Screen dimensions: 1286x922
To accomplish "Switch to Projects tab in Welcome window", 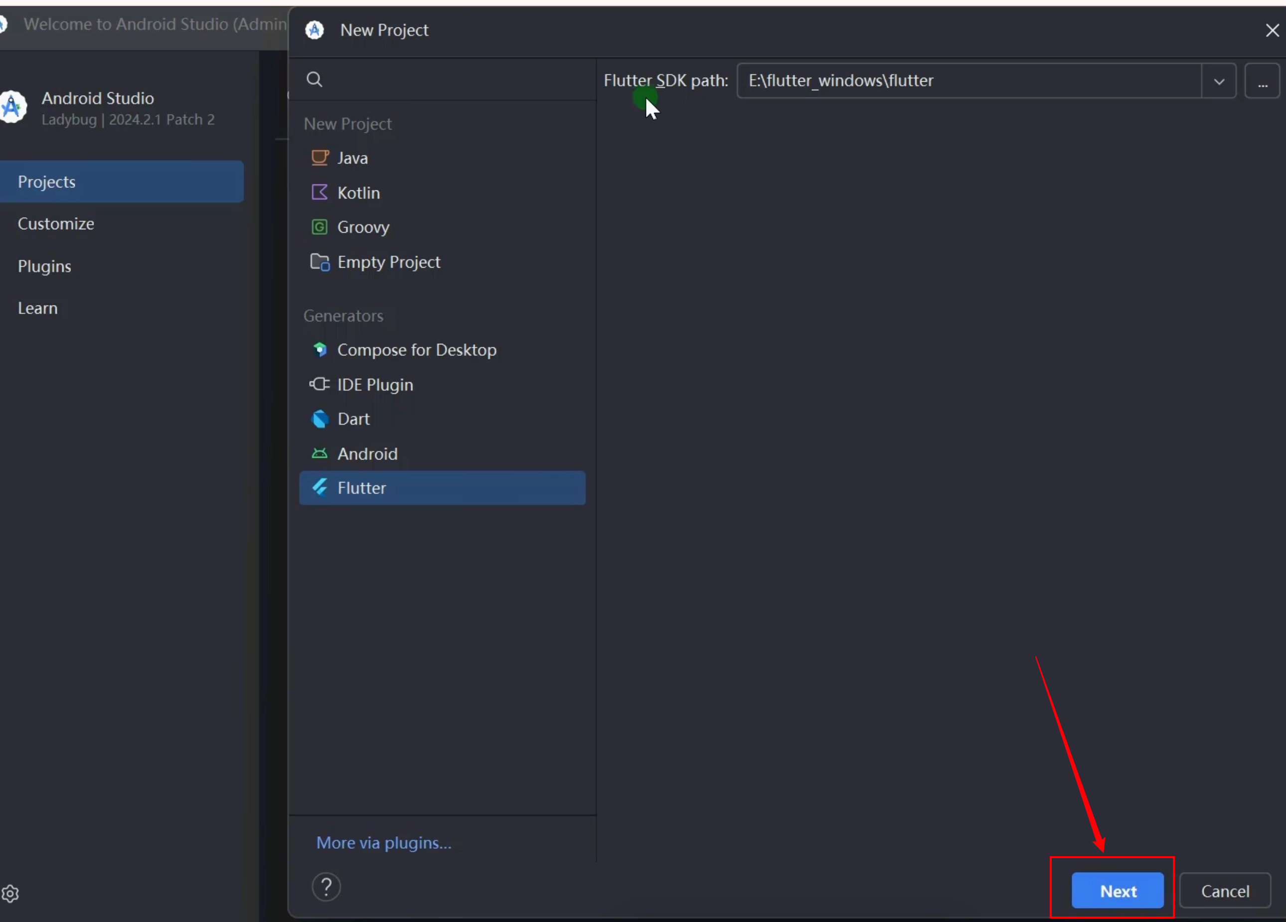I will tap(122, 181).
